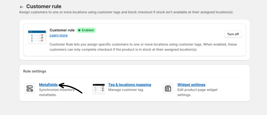
Task: Click the page subtitle about assigning customers
Action: pos(130,12)
